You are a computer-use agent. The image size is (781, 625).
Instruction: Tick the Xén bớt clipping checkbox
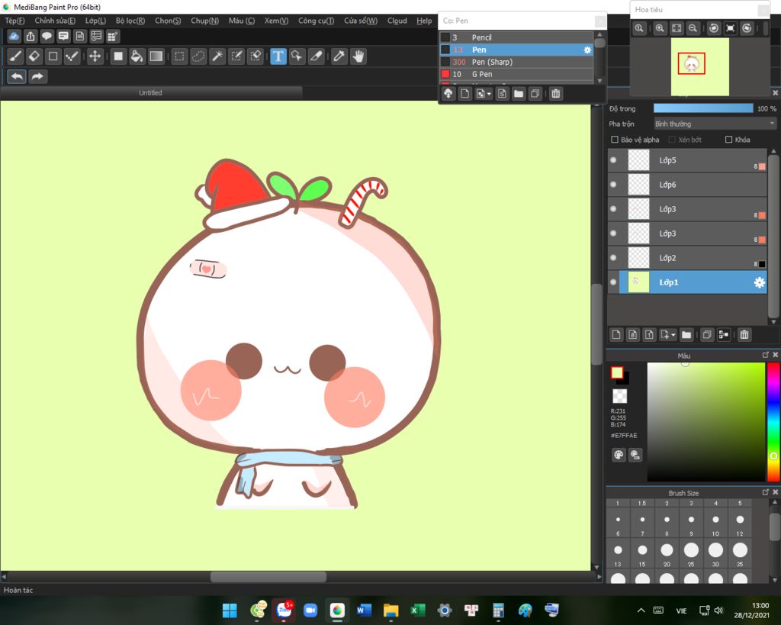click(672, 140)
